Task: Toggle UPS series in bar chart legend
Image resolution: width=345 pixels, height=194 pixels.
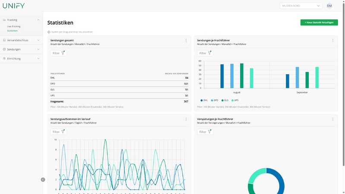Action: click(x=235, y=100)
